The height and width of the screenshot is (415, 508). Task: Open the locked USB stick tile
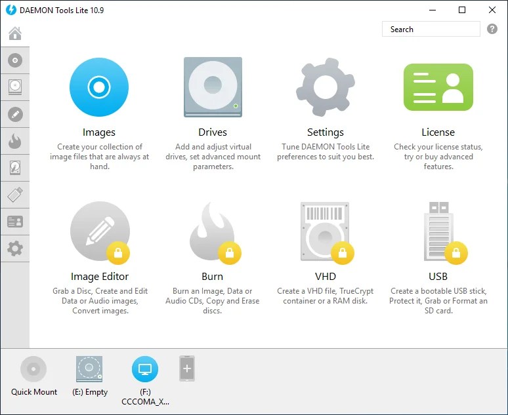coord(444,233)
